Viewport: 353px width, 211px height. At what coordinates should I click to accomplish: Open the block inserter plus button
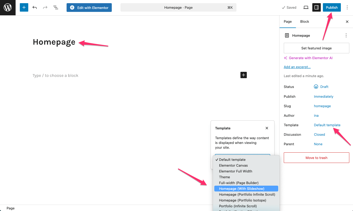24,7
